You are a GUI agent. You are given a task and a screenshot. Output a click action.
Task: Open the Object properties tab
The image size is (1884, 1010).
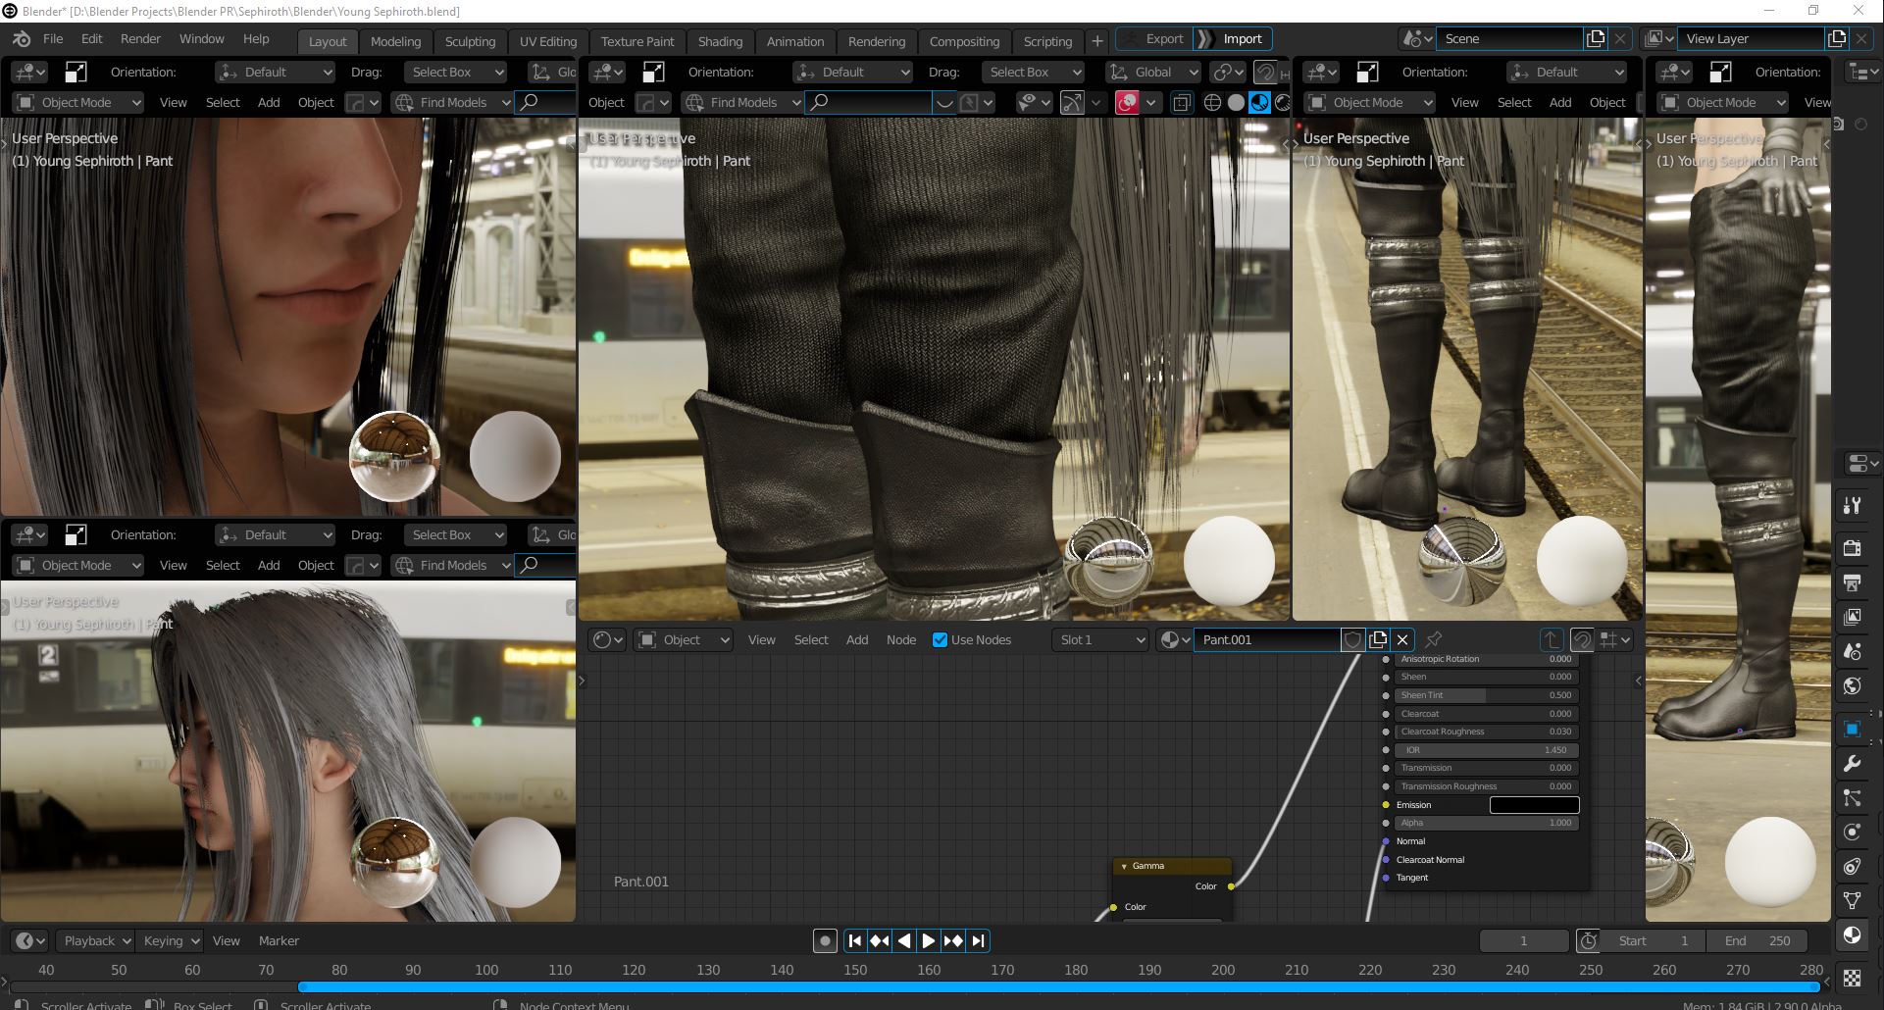1852,729
